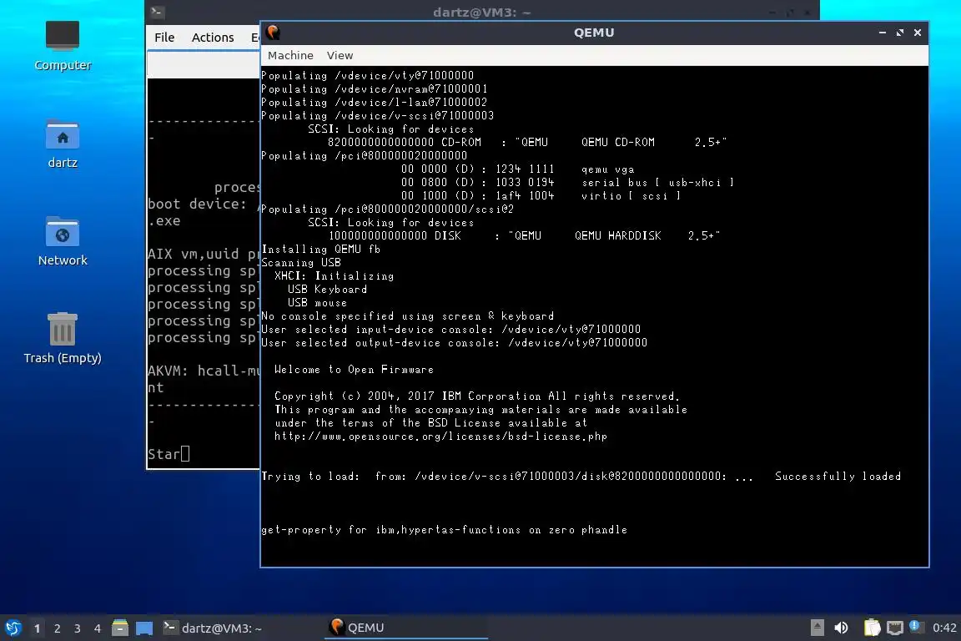Switch to workspace 4 in the pager
The width and height of the screenshot is (961, 641).
point(97,628)
